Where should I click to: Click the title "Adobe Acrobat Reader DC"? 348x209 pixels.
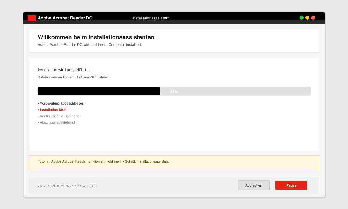[x=65, y=18]
